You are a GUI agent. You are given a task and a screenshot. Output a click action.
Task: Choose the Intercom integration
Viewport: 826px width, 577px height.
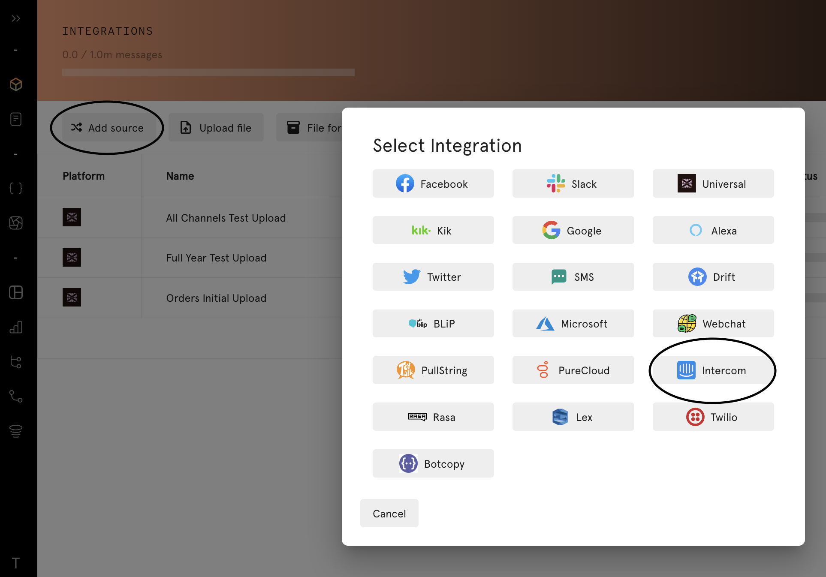pos(713,370)
